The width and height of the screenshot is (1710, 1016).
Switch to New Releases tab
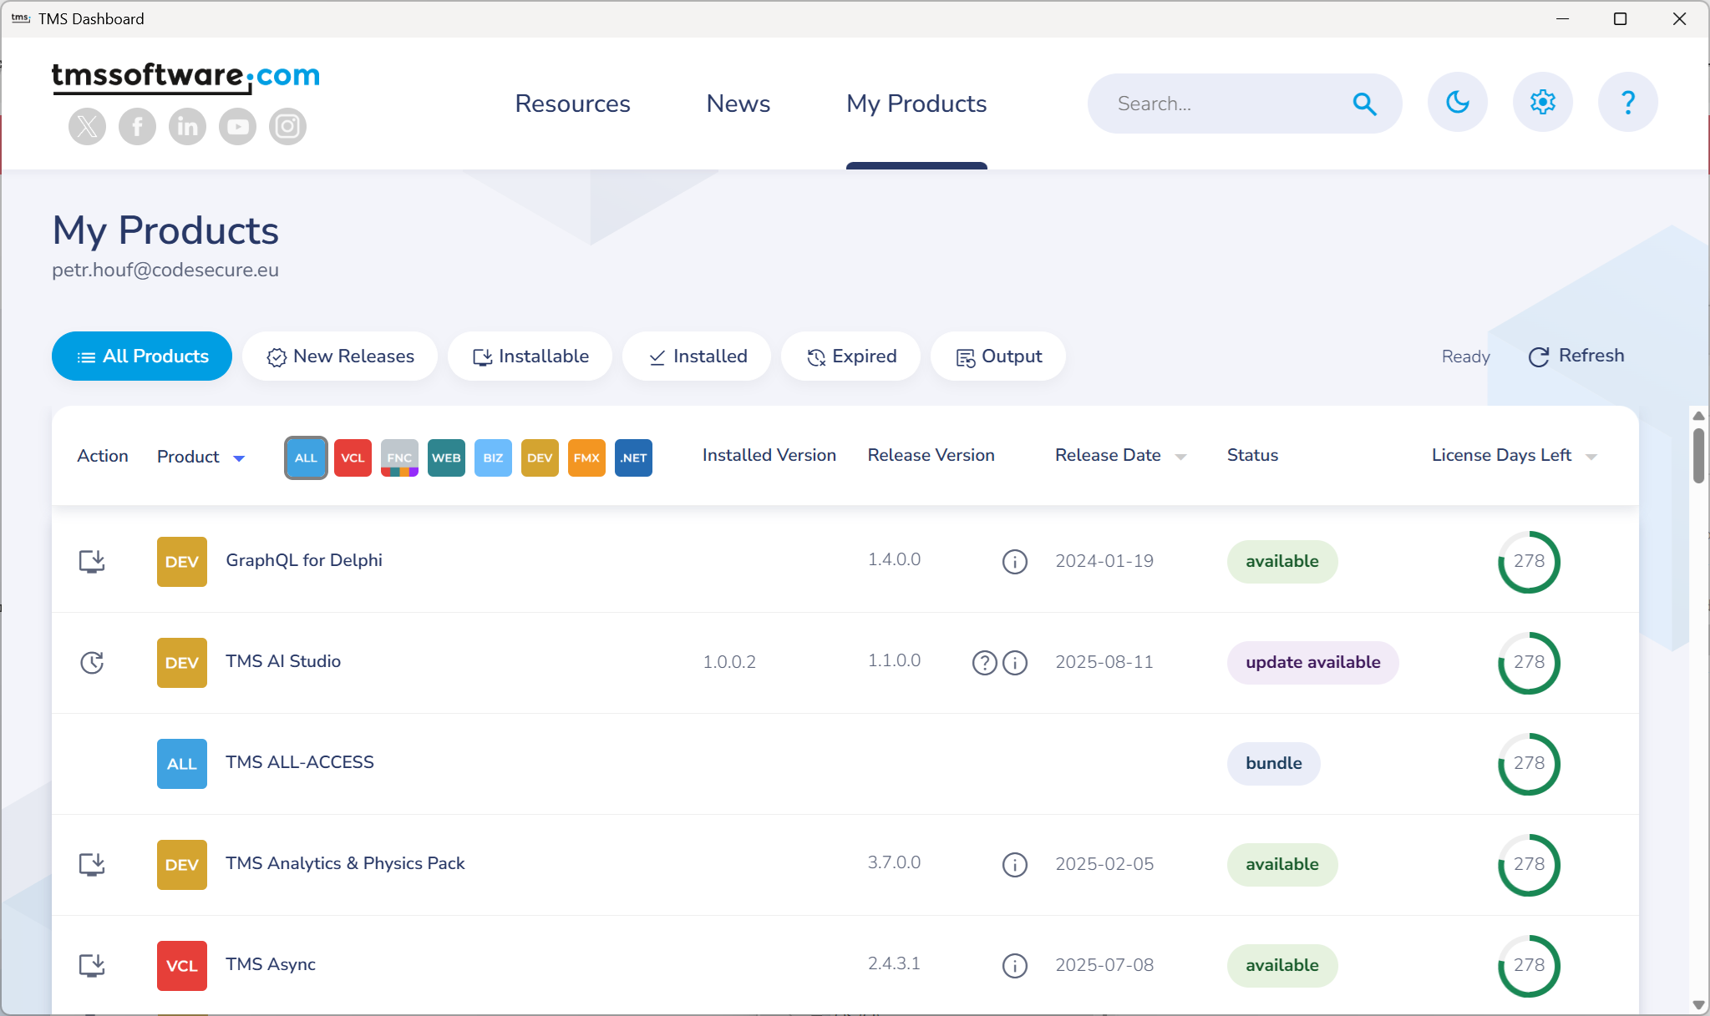click(340, 356)
